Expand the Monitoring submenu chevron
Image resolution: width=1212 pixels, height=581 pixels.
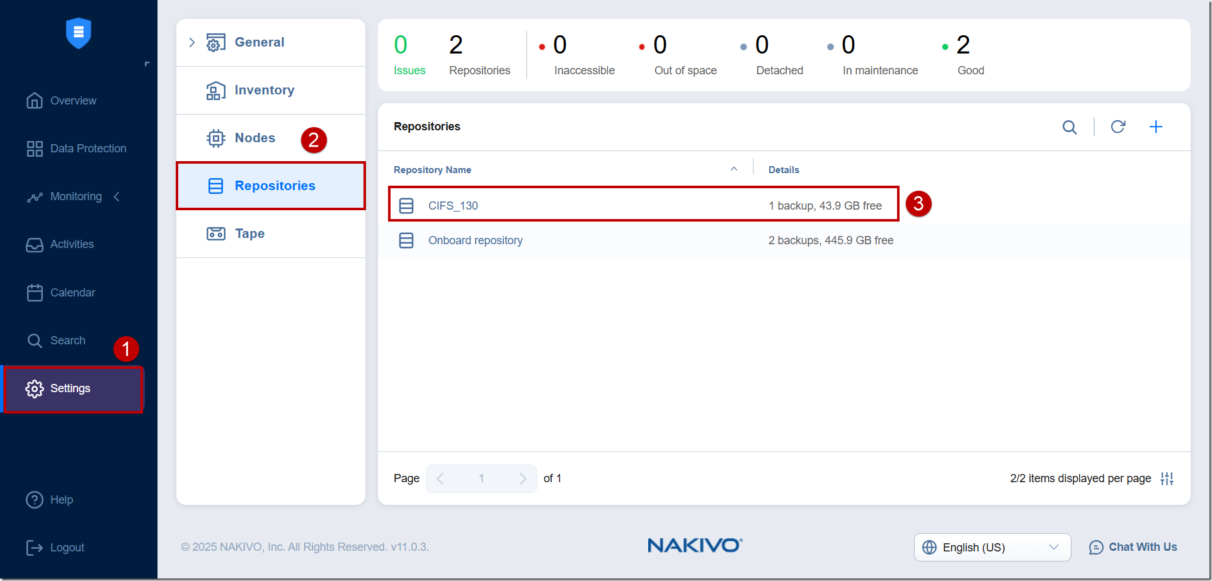(x=117, y=196)
